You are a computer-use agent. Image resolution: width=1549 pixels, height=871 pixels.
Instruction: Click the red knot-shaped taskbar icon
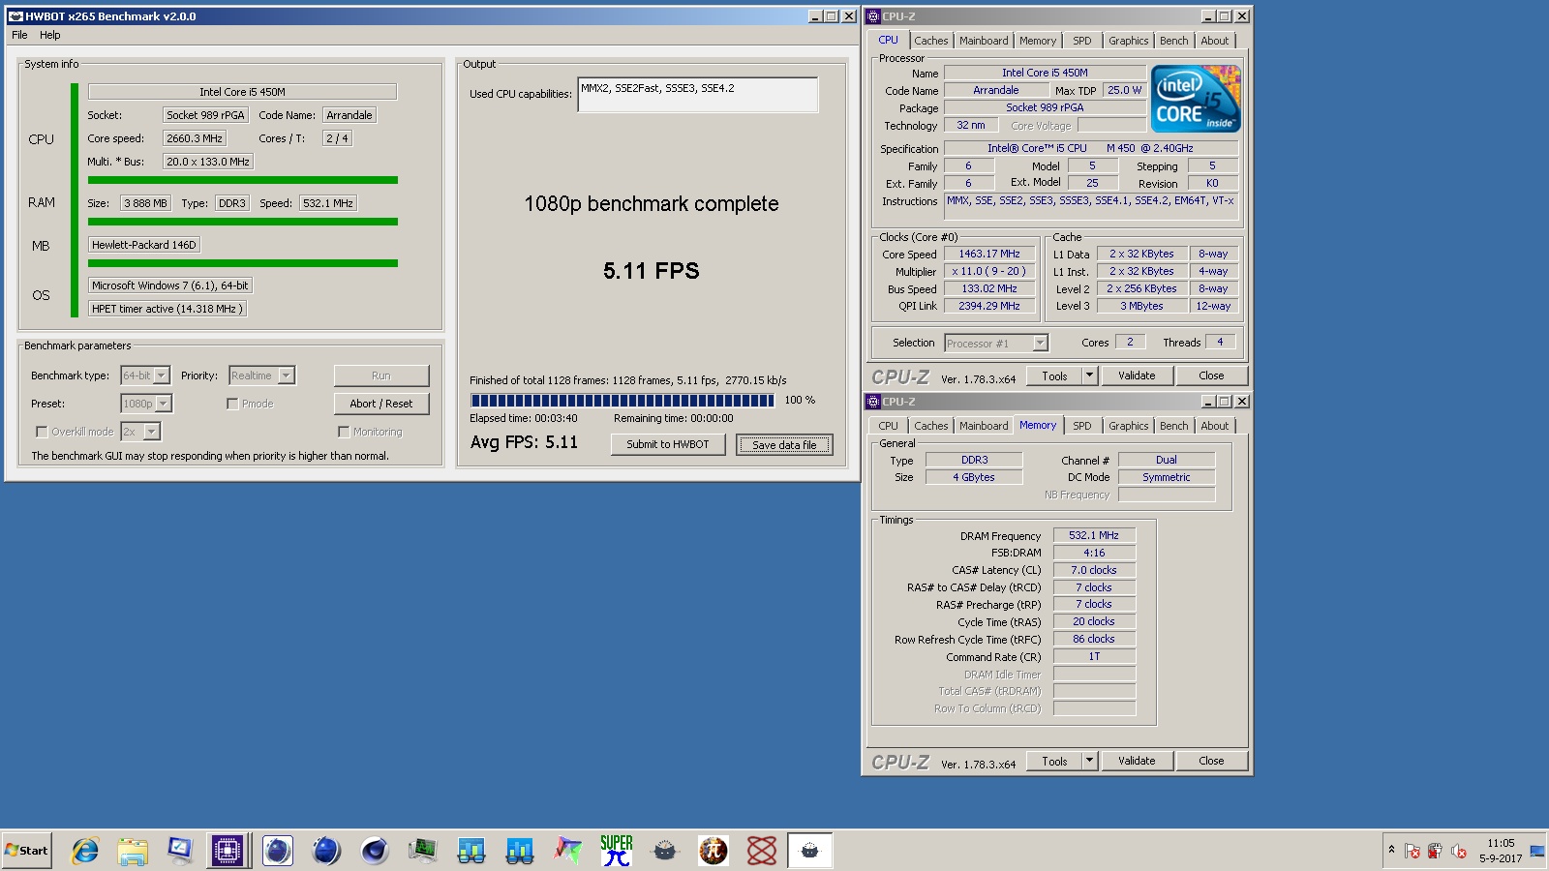762,851
